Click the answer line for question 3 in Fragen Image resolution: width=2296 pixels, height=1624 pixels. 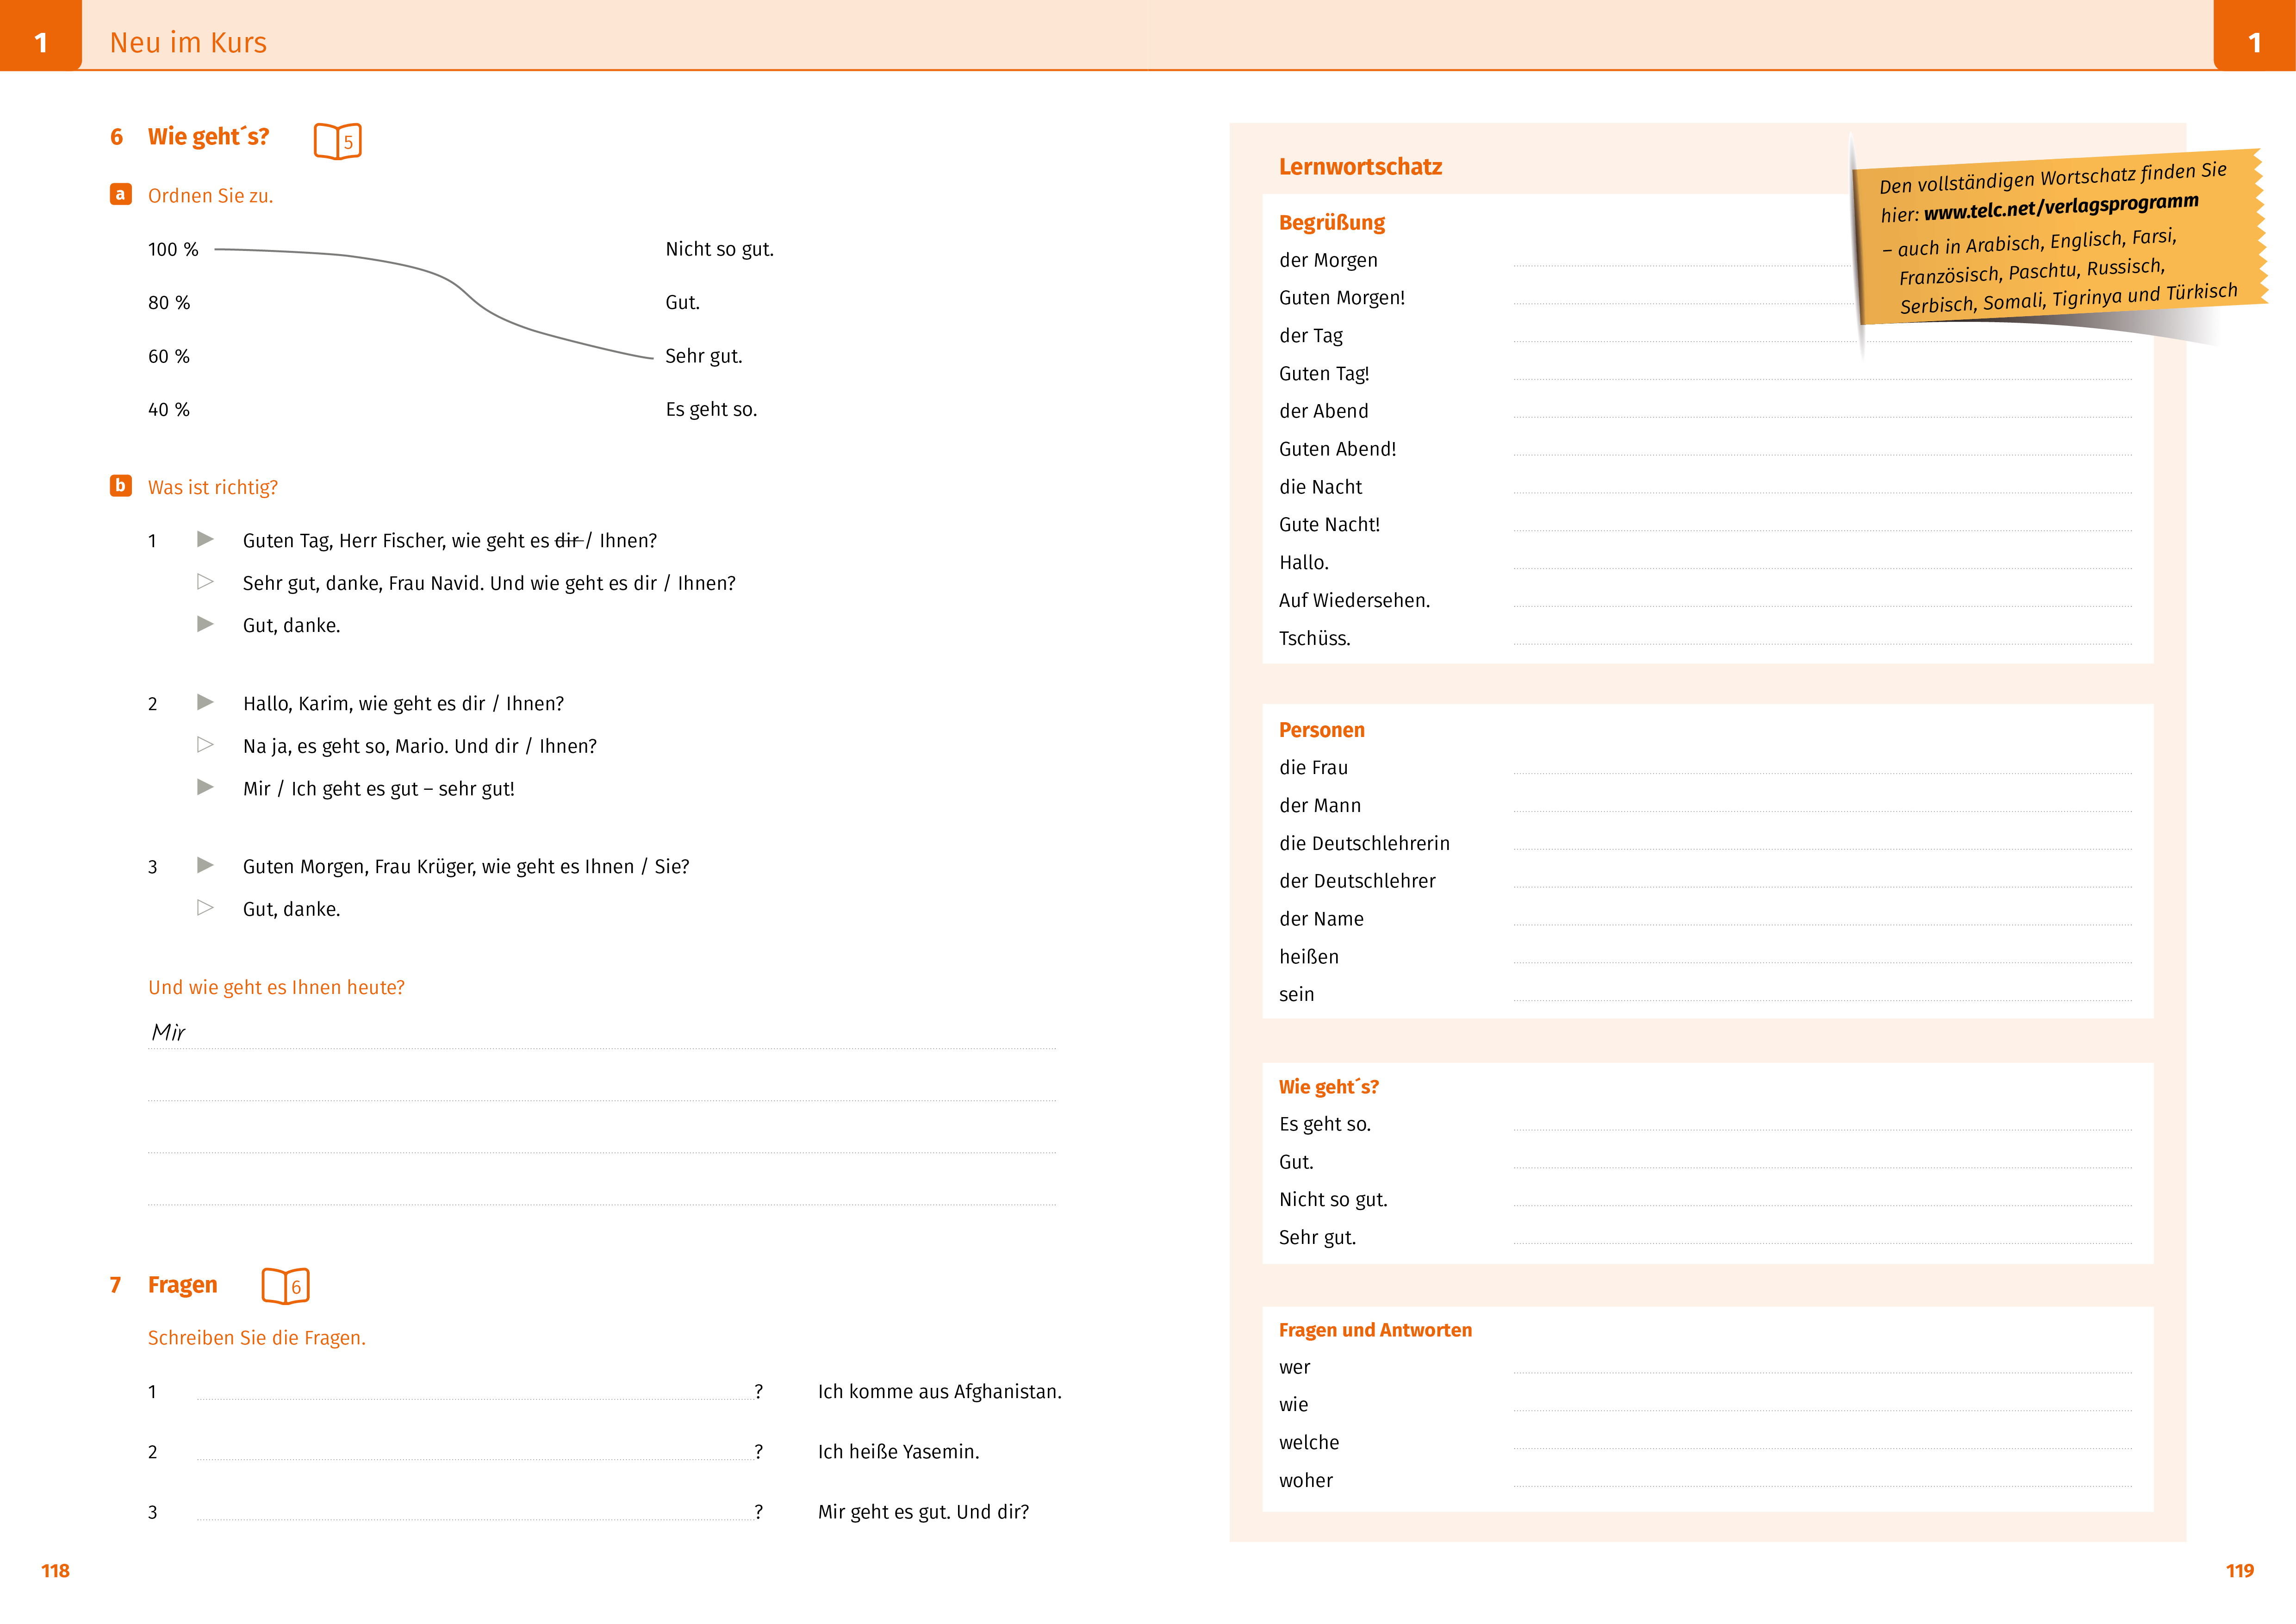(476, 1511)
